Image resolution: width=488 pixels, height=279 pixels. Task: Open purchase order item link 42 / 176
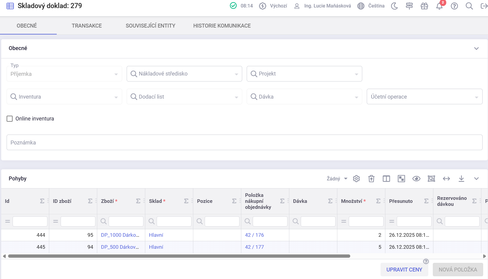(255, 235)
